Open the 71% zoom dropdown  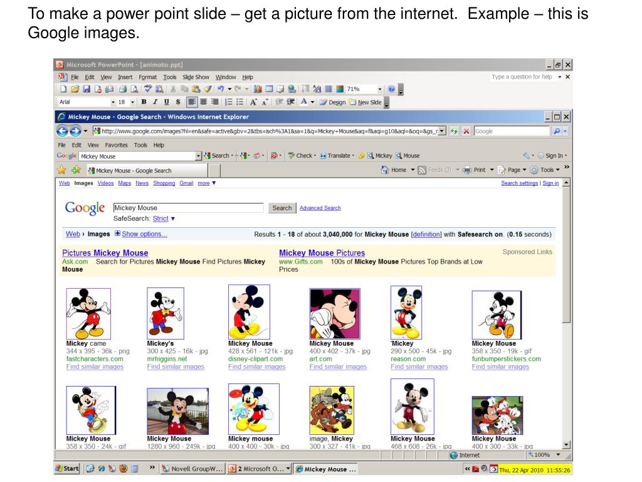[x=379, y=89]
